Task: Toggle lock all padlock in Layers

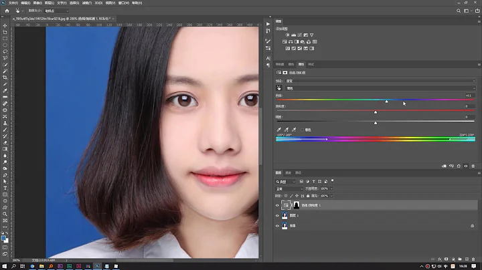Action: [308, 196]
